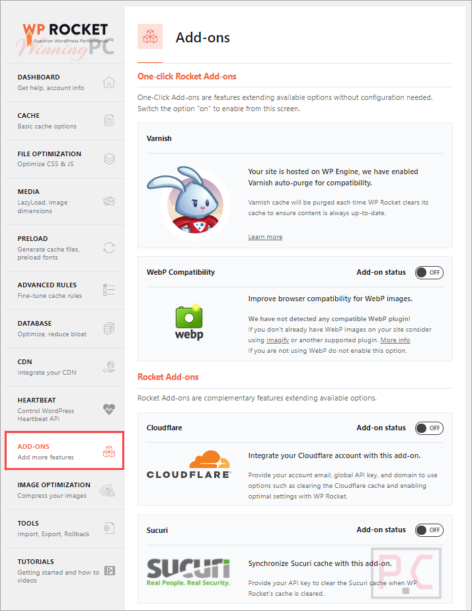Click 'Integrate your Cloudflare account' description
This screenshot has height=611, width=472.
(x=334, y=455)
